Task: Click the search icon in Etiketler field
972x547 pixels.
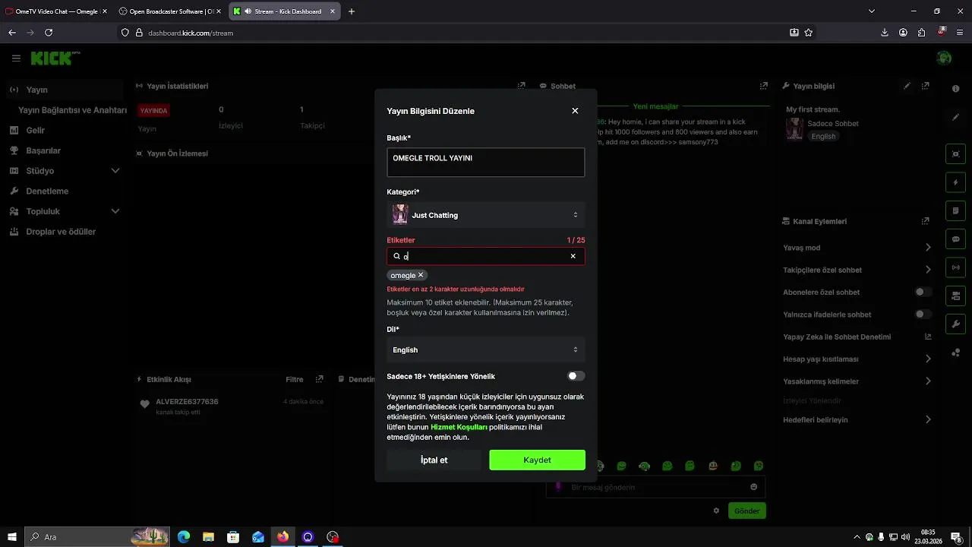Action: click(x=396, y=256)
